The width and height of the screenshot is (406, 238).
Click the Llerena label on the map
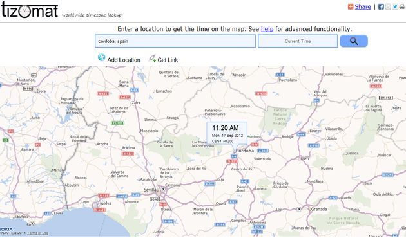click(150, 120)
